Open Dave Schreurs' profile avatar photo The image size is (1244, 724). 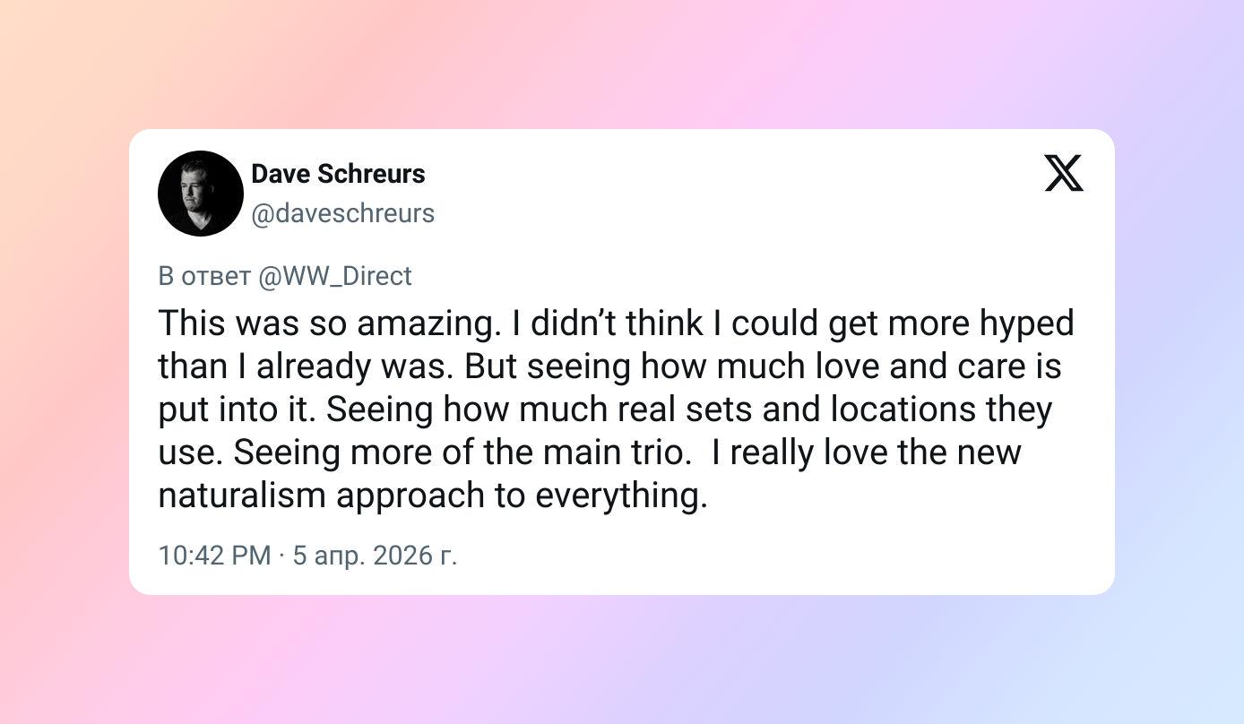(x=201, y=194)
